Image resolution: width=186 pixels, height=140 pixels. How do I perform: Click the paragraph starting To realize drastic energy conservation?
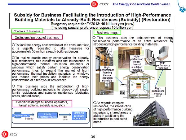point(51,69)
